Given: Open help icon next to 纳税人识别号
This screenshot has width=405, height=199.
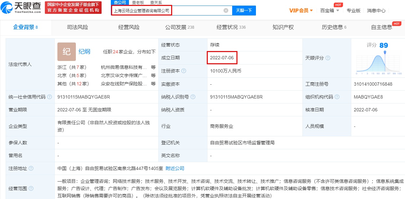Looking at the screenshot, I should pos(193,97).
